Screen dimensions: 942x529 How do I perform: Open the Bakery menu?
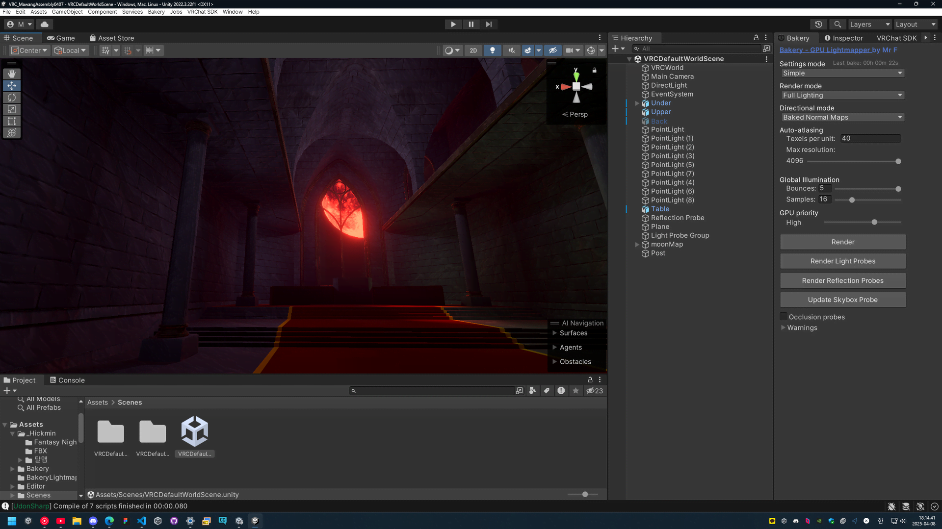(156, 12)
